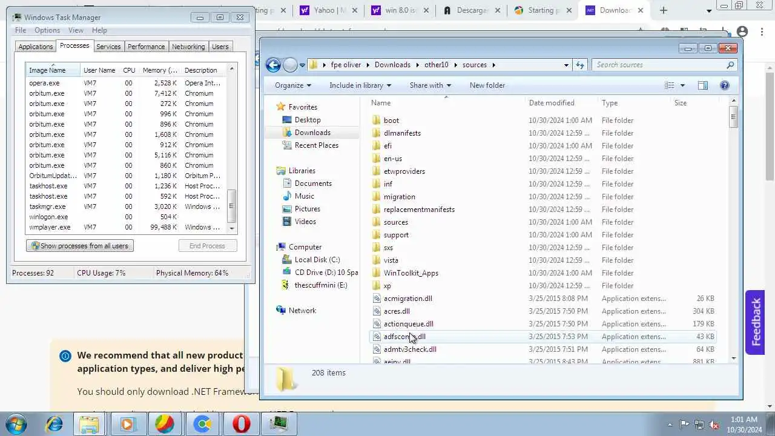Image resolution: width=775 pixels, height=436 pixels.
Task: Open Task Manager View menu
Action: (76, 30)
